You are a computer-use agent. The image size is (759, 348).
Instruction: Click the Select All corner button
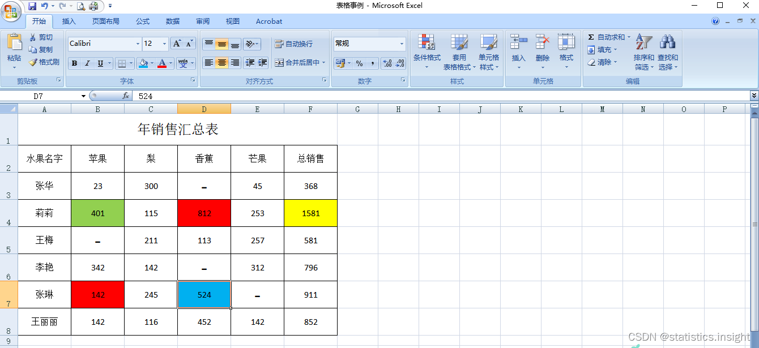tap(8, 109)
